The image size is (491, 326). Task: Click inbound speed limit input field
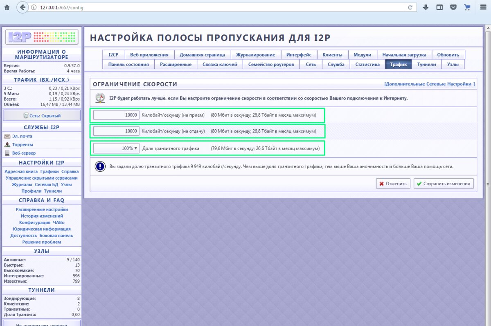[x=116, y=115]
